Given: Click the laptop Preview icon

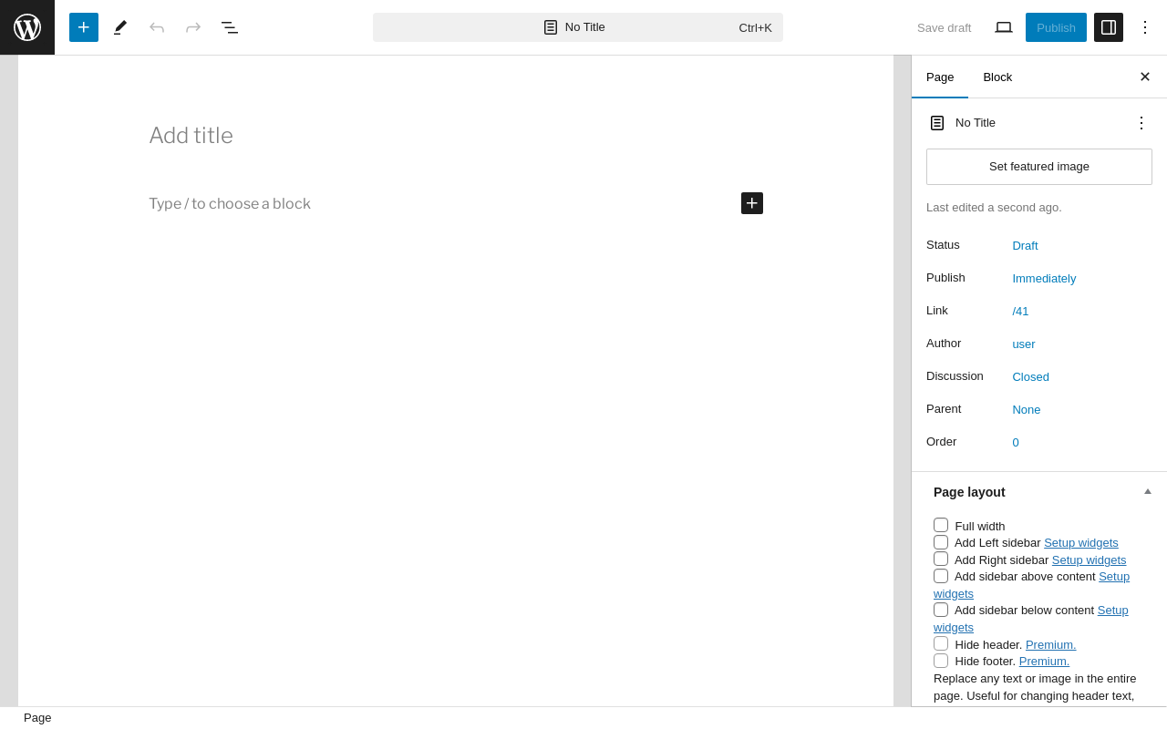Looking at the screenshot, I should click(x=1004, y=27).
